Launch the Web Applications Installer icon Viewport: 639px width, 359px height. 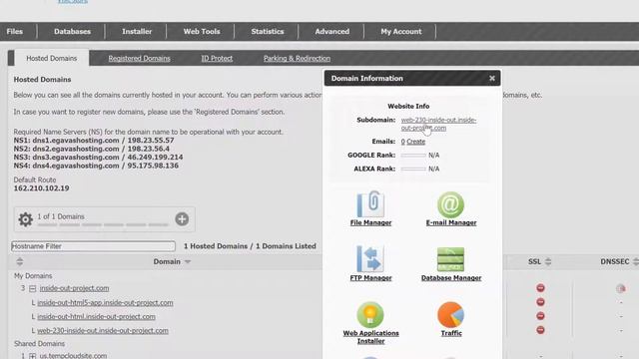tap(370, 314)
